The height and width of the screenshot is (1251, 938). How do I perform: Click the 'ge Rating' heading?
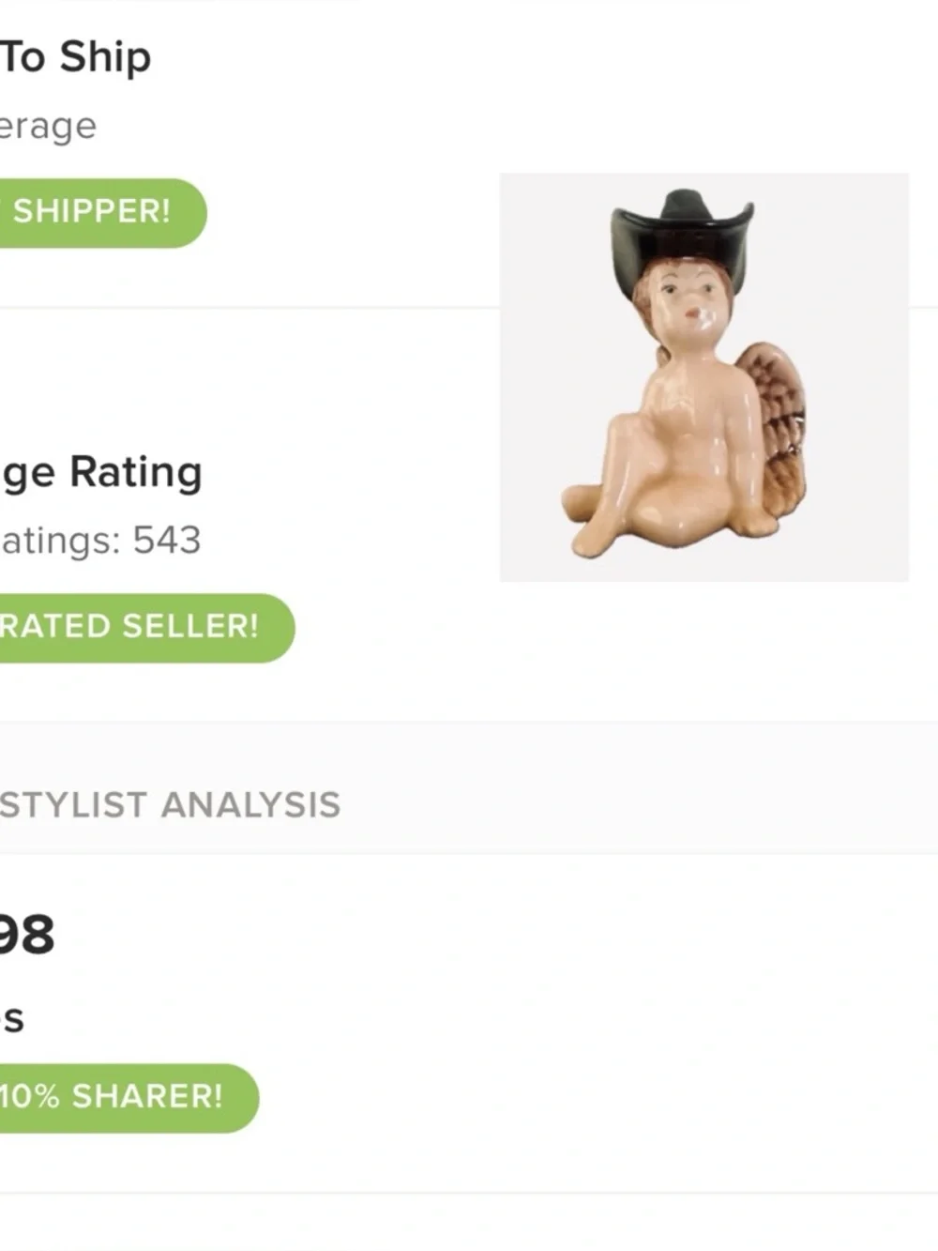[100, 472]
